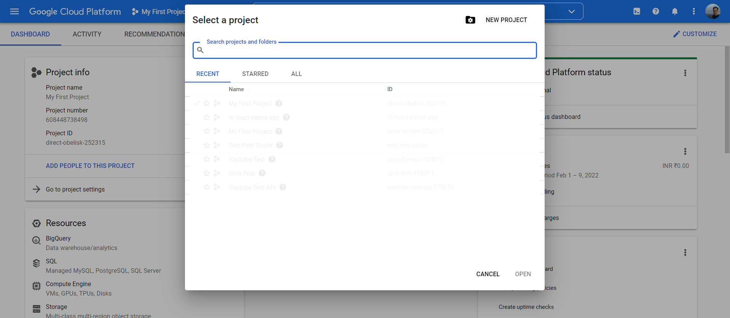Viewport: 730px width, 318px height.
Task: Click the BigQuery icon in Resources
Action: tap(37, 240)
